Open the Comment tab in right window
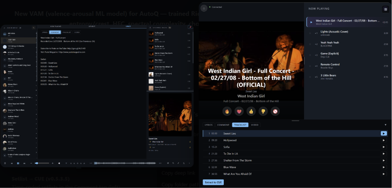Image resolution: width=392 pixels, height=188 pixels. point(223,125)
